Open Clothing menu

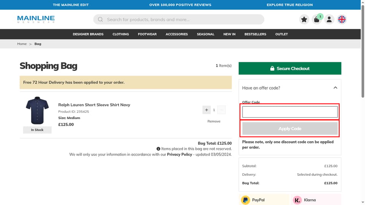pos(121,34)
